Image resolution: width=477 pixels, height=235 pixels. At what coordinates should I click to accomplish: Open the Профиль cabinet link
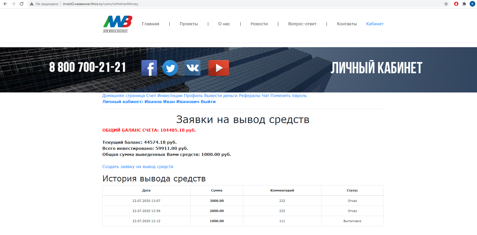tap(193, 96)
